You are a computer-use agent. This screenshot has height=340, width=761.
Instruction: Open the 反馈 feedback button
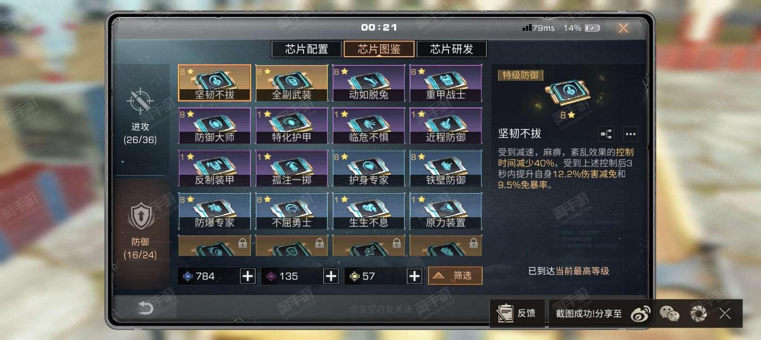pyautogui.click(x=517, y=313)
